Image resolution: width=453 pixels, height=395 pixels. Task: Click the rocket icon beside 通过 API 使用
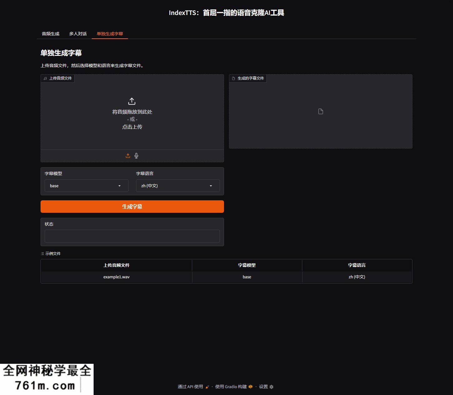click(x=207, y=387)
